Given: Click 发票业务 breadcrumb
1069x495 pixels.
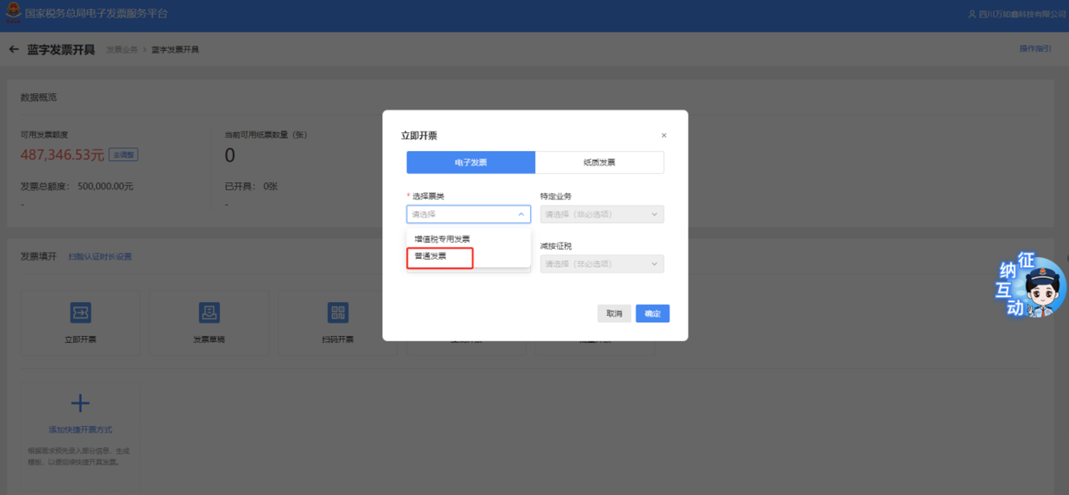Looking at the screenshot, I should 122,49.
